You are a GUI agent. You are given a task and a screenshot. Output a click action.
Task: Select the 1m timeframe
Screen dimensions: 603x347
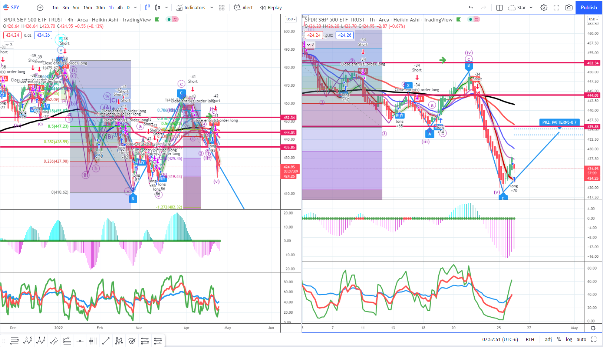coord(55,7)
